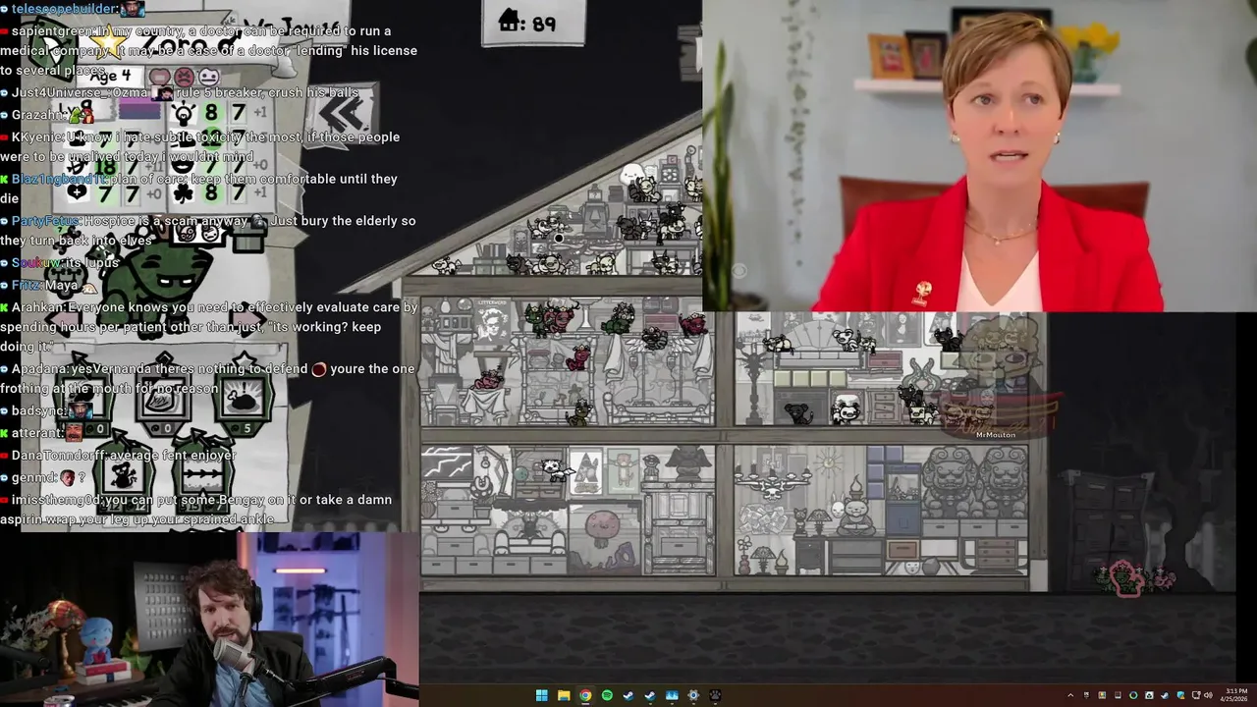Open File Explorer from the taskbar

pos(564,695)
